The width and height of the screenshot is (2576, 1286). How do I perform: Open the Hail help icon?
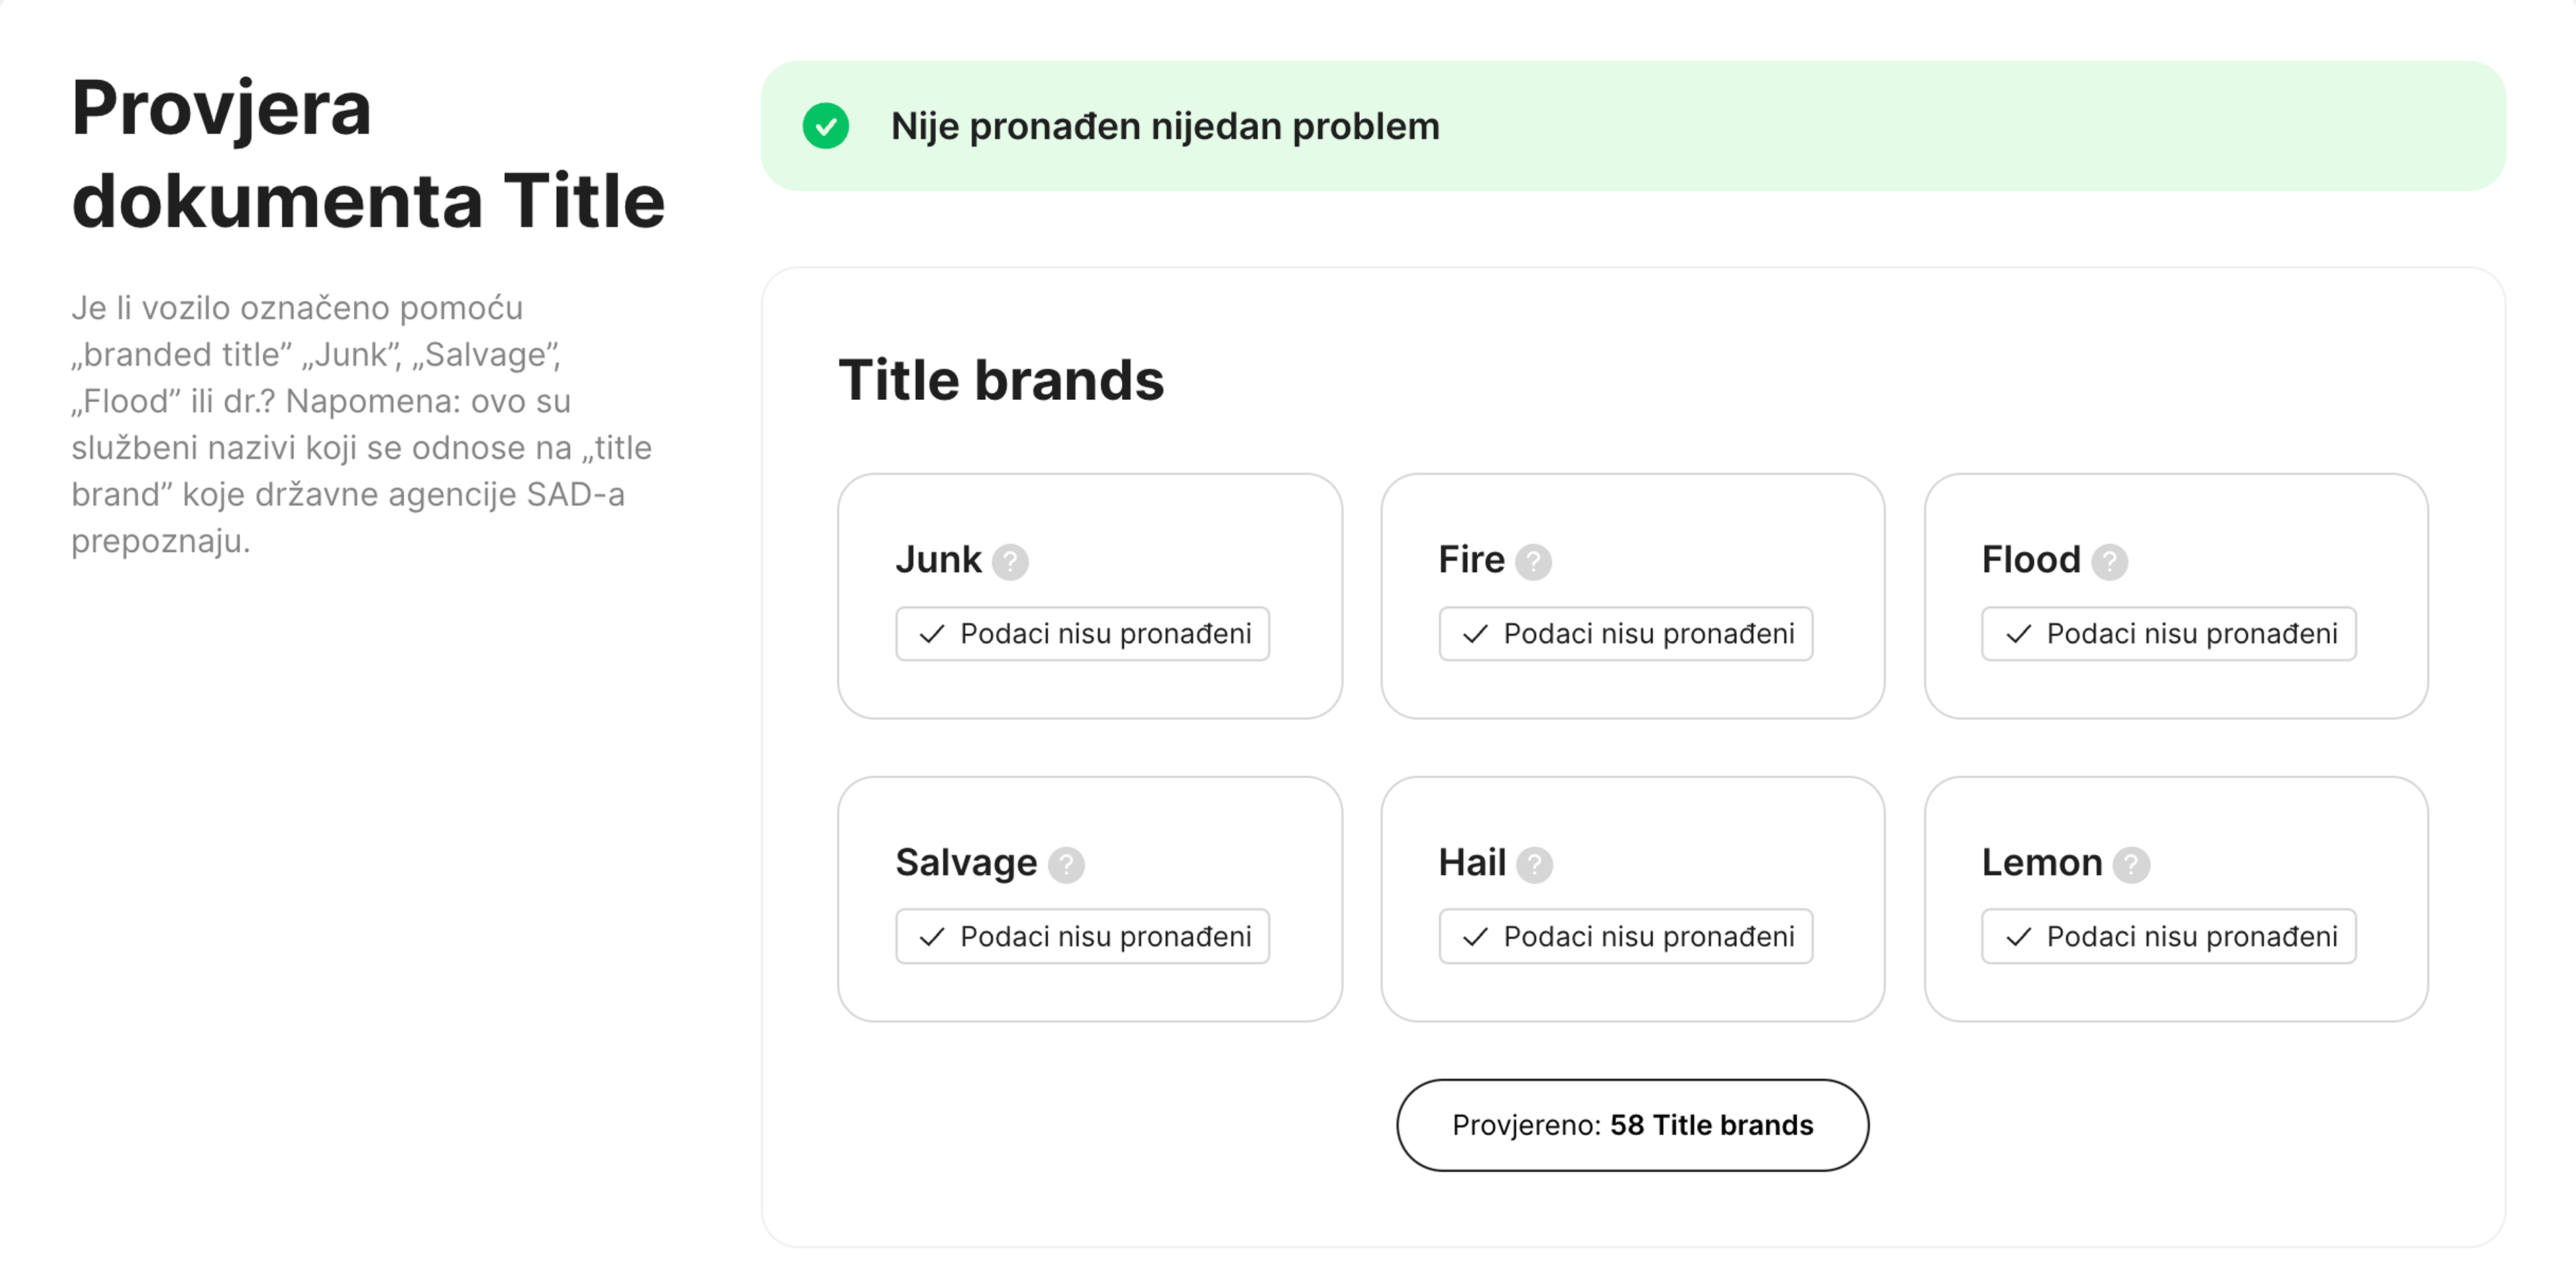(1534, 864)
